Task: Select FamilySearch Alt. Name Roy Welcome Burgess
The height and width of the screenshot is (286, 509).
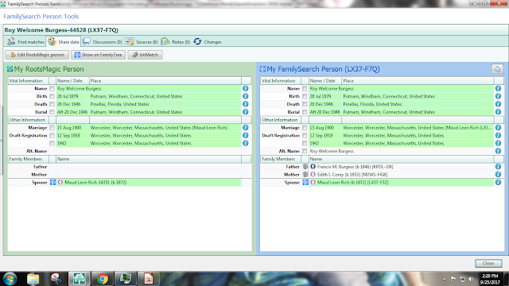Action: (332, 151)
